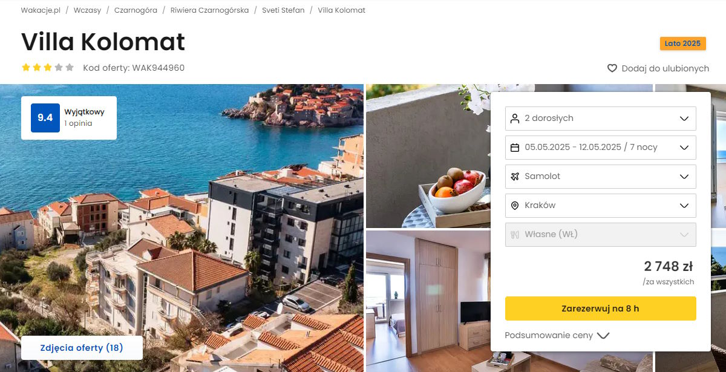The height and width of the screenshot is (372, 726).
Task: Open the Kraków departure city dropdown
Action: point(601,206)
